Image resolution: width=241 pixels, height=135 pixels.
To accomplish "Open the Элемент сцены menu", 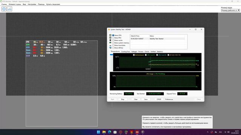I will [15, 4].
